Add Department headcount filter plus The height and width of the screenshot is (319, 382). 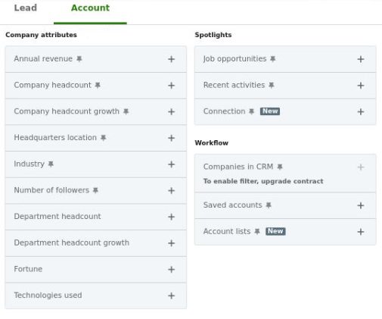(x=172, y=217)
